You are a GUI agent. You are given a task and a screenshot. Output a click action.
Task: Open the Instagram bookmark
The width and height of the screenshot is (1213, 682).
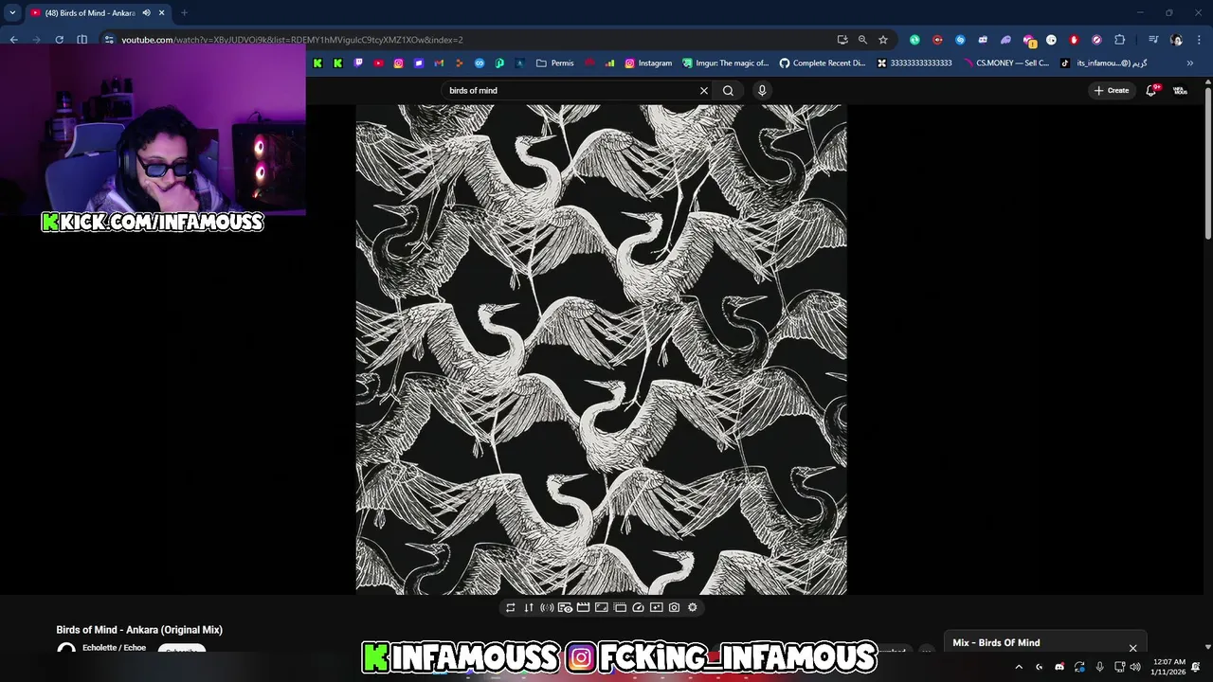coord(648,63)
